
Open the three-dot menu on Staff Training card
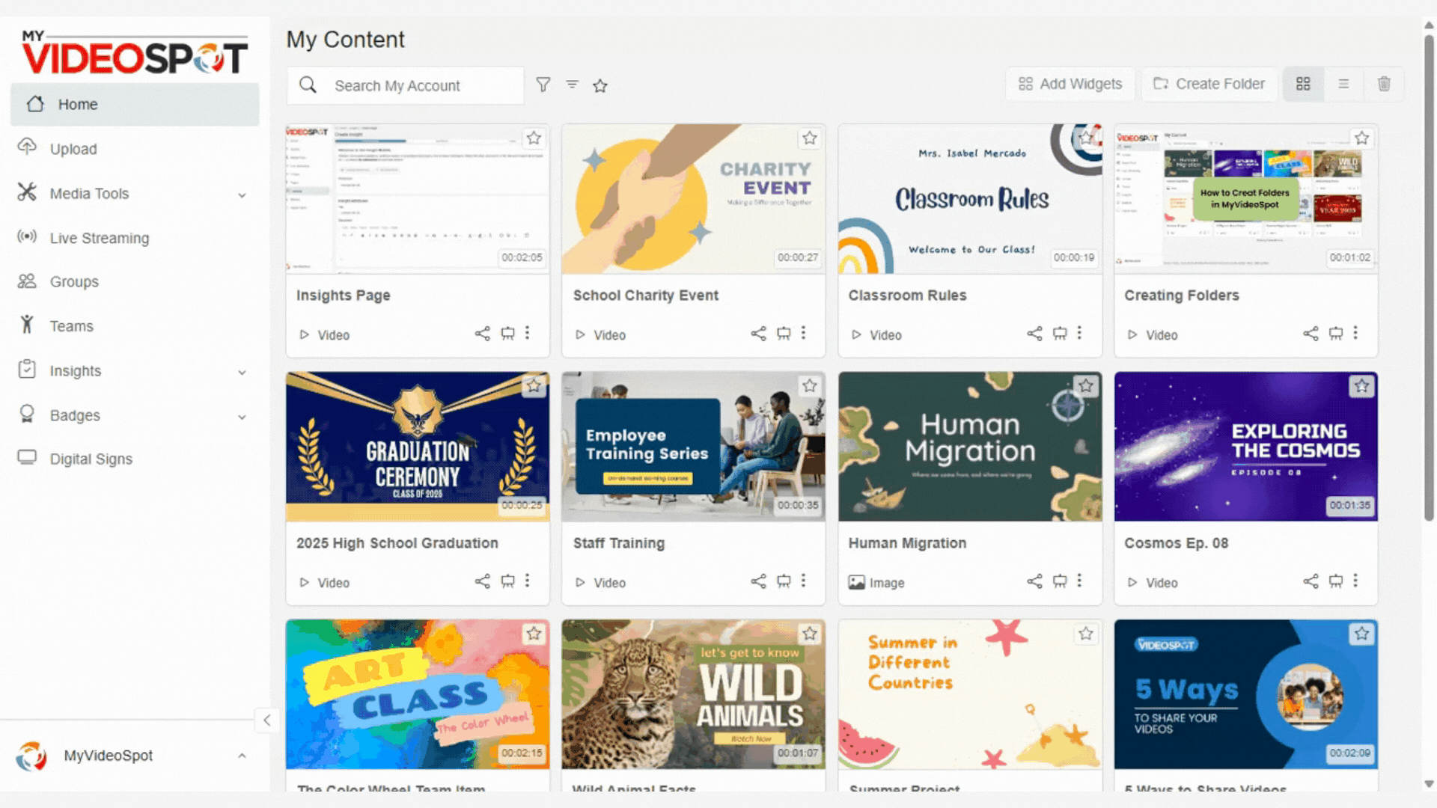pyautogui.click(x=805, y=581)
